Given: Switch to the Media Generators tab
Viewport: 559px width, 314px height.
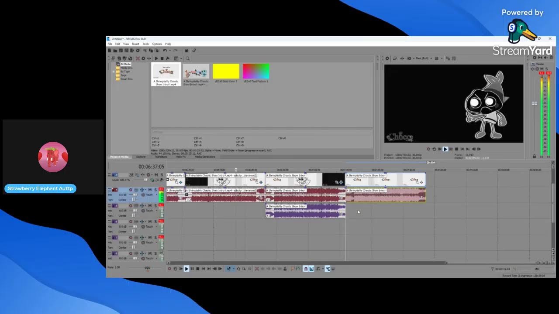Looking at the screenshot, I should coord(205,157).
